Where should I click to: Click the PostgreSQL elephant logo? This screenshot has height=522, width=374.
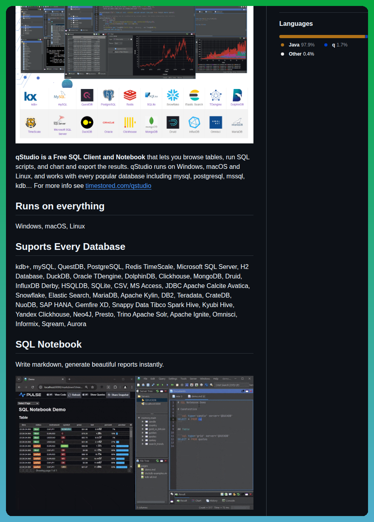(x=108, y=95)
